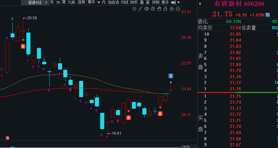278x148 pixels.
Task: Click the 21.84 price axis label
Action: tap(186, 89)
